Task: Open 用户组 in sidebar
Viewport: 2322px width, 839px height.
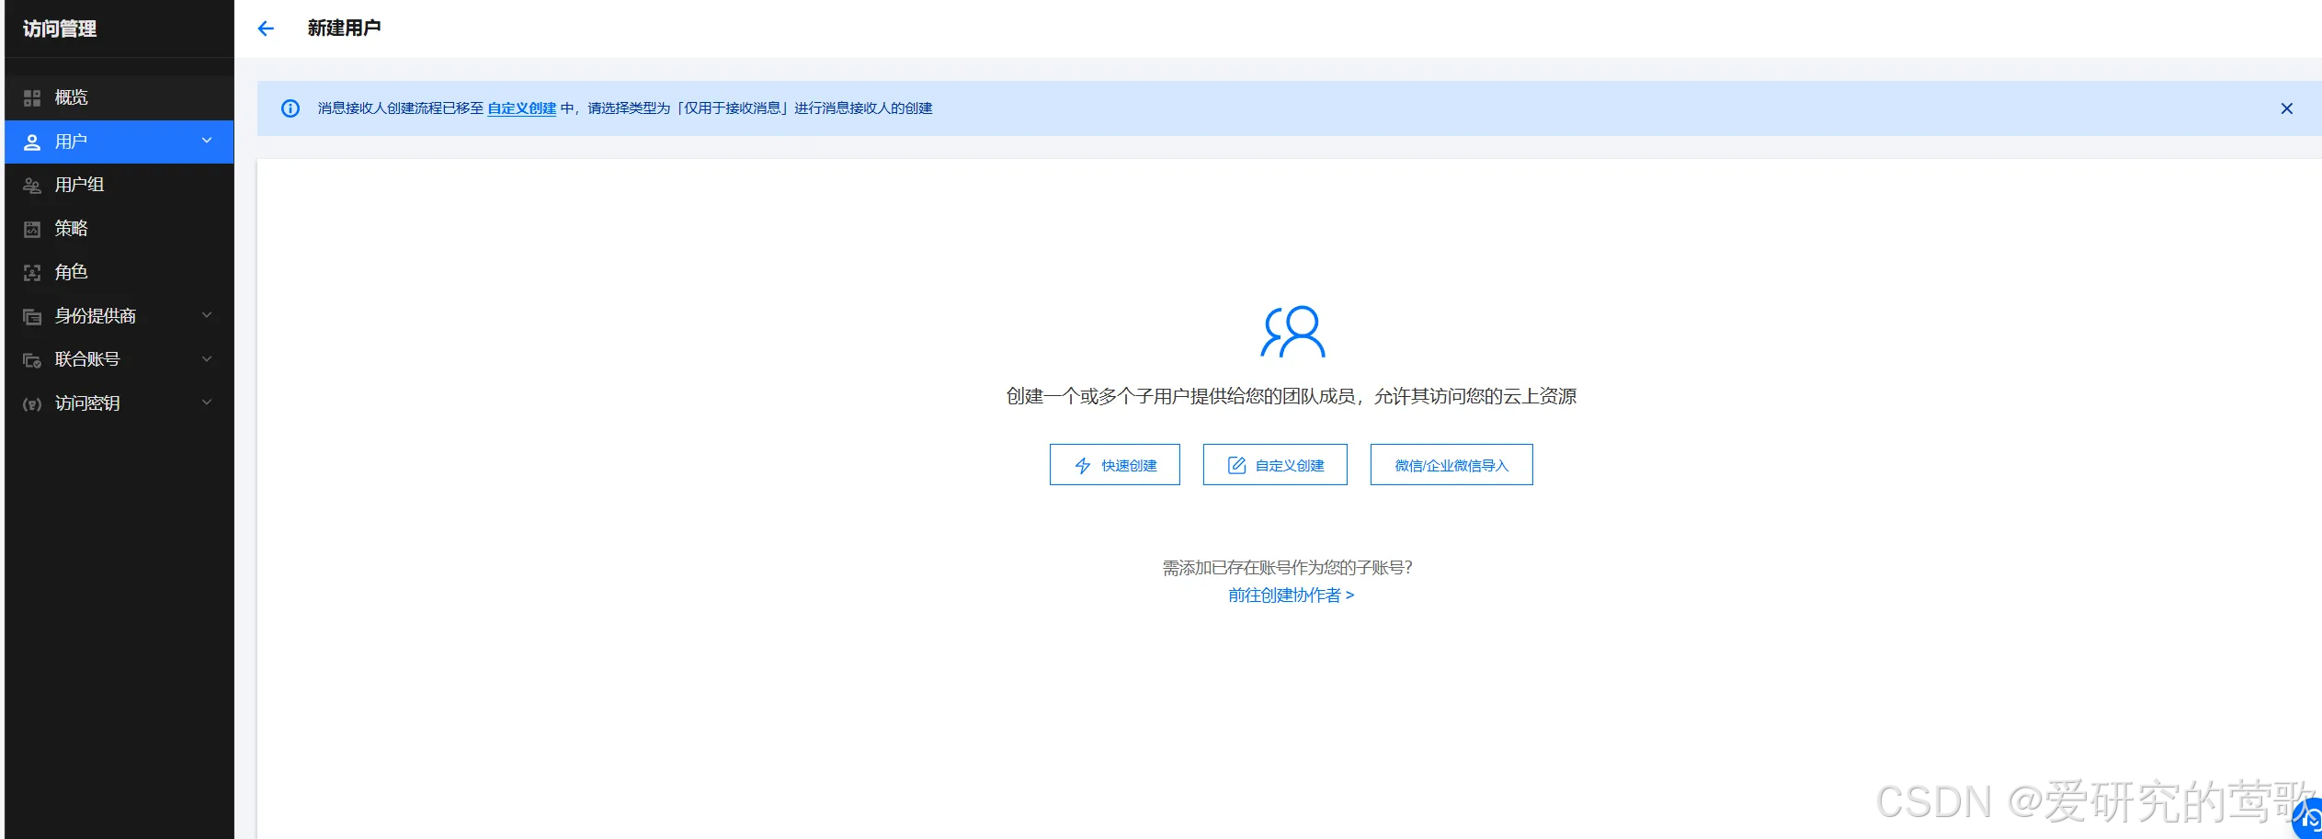Action: [120, 186]
